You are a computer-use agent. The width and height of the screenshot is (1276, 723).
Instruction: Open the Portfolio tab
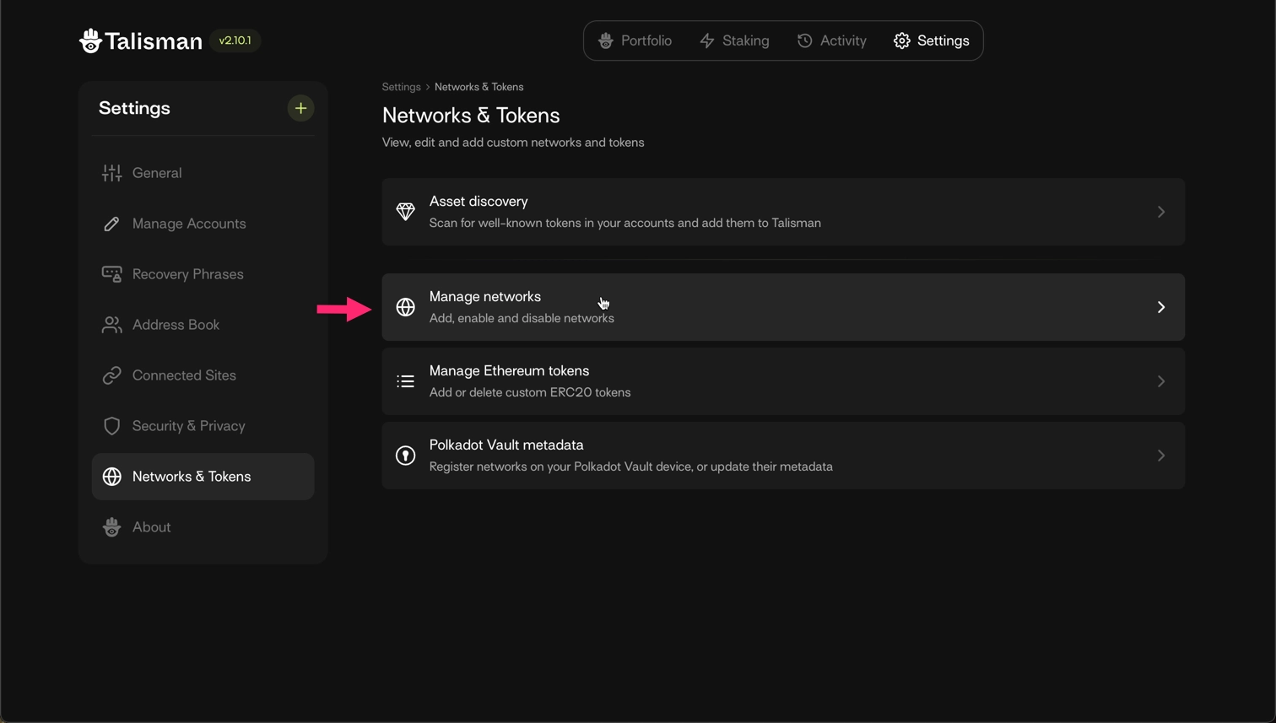(x=635, y=40)
